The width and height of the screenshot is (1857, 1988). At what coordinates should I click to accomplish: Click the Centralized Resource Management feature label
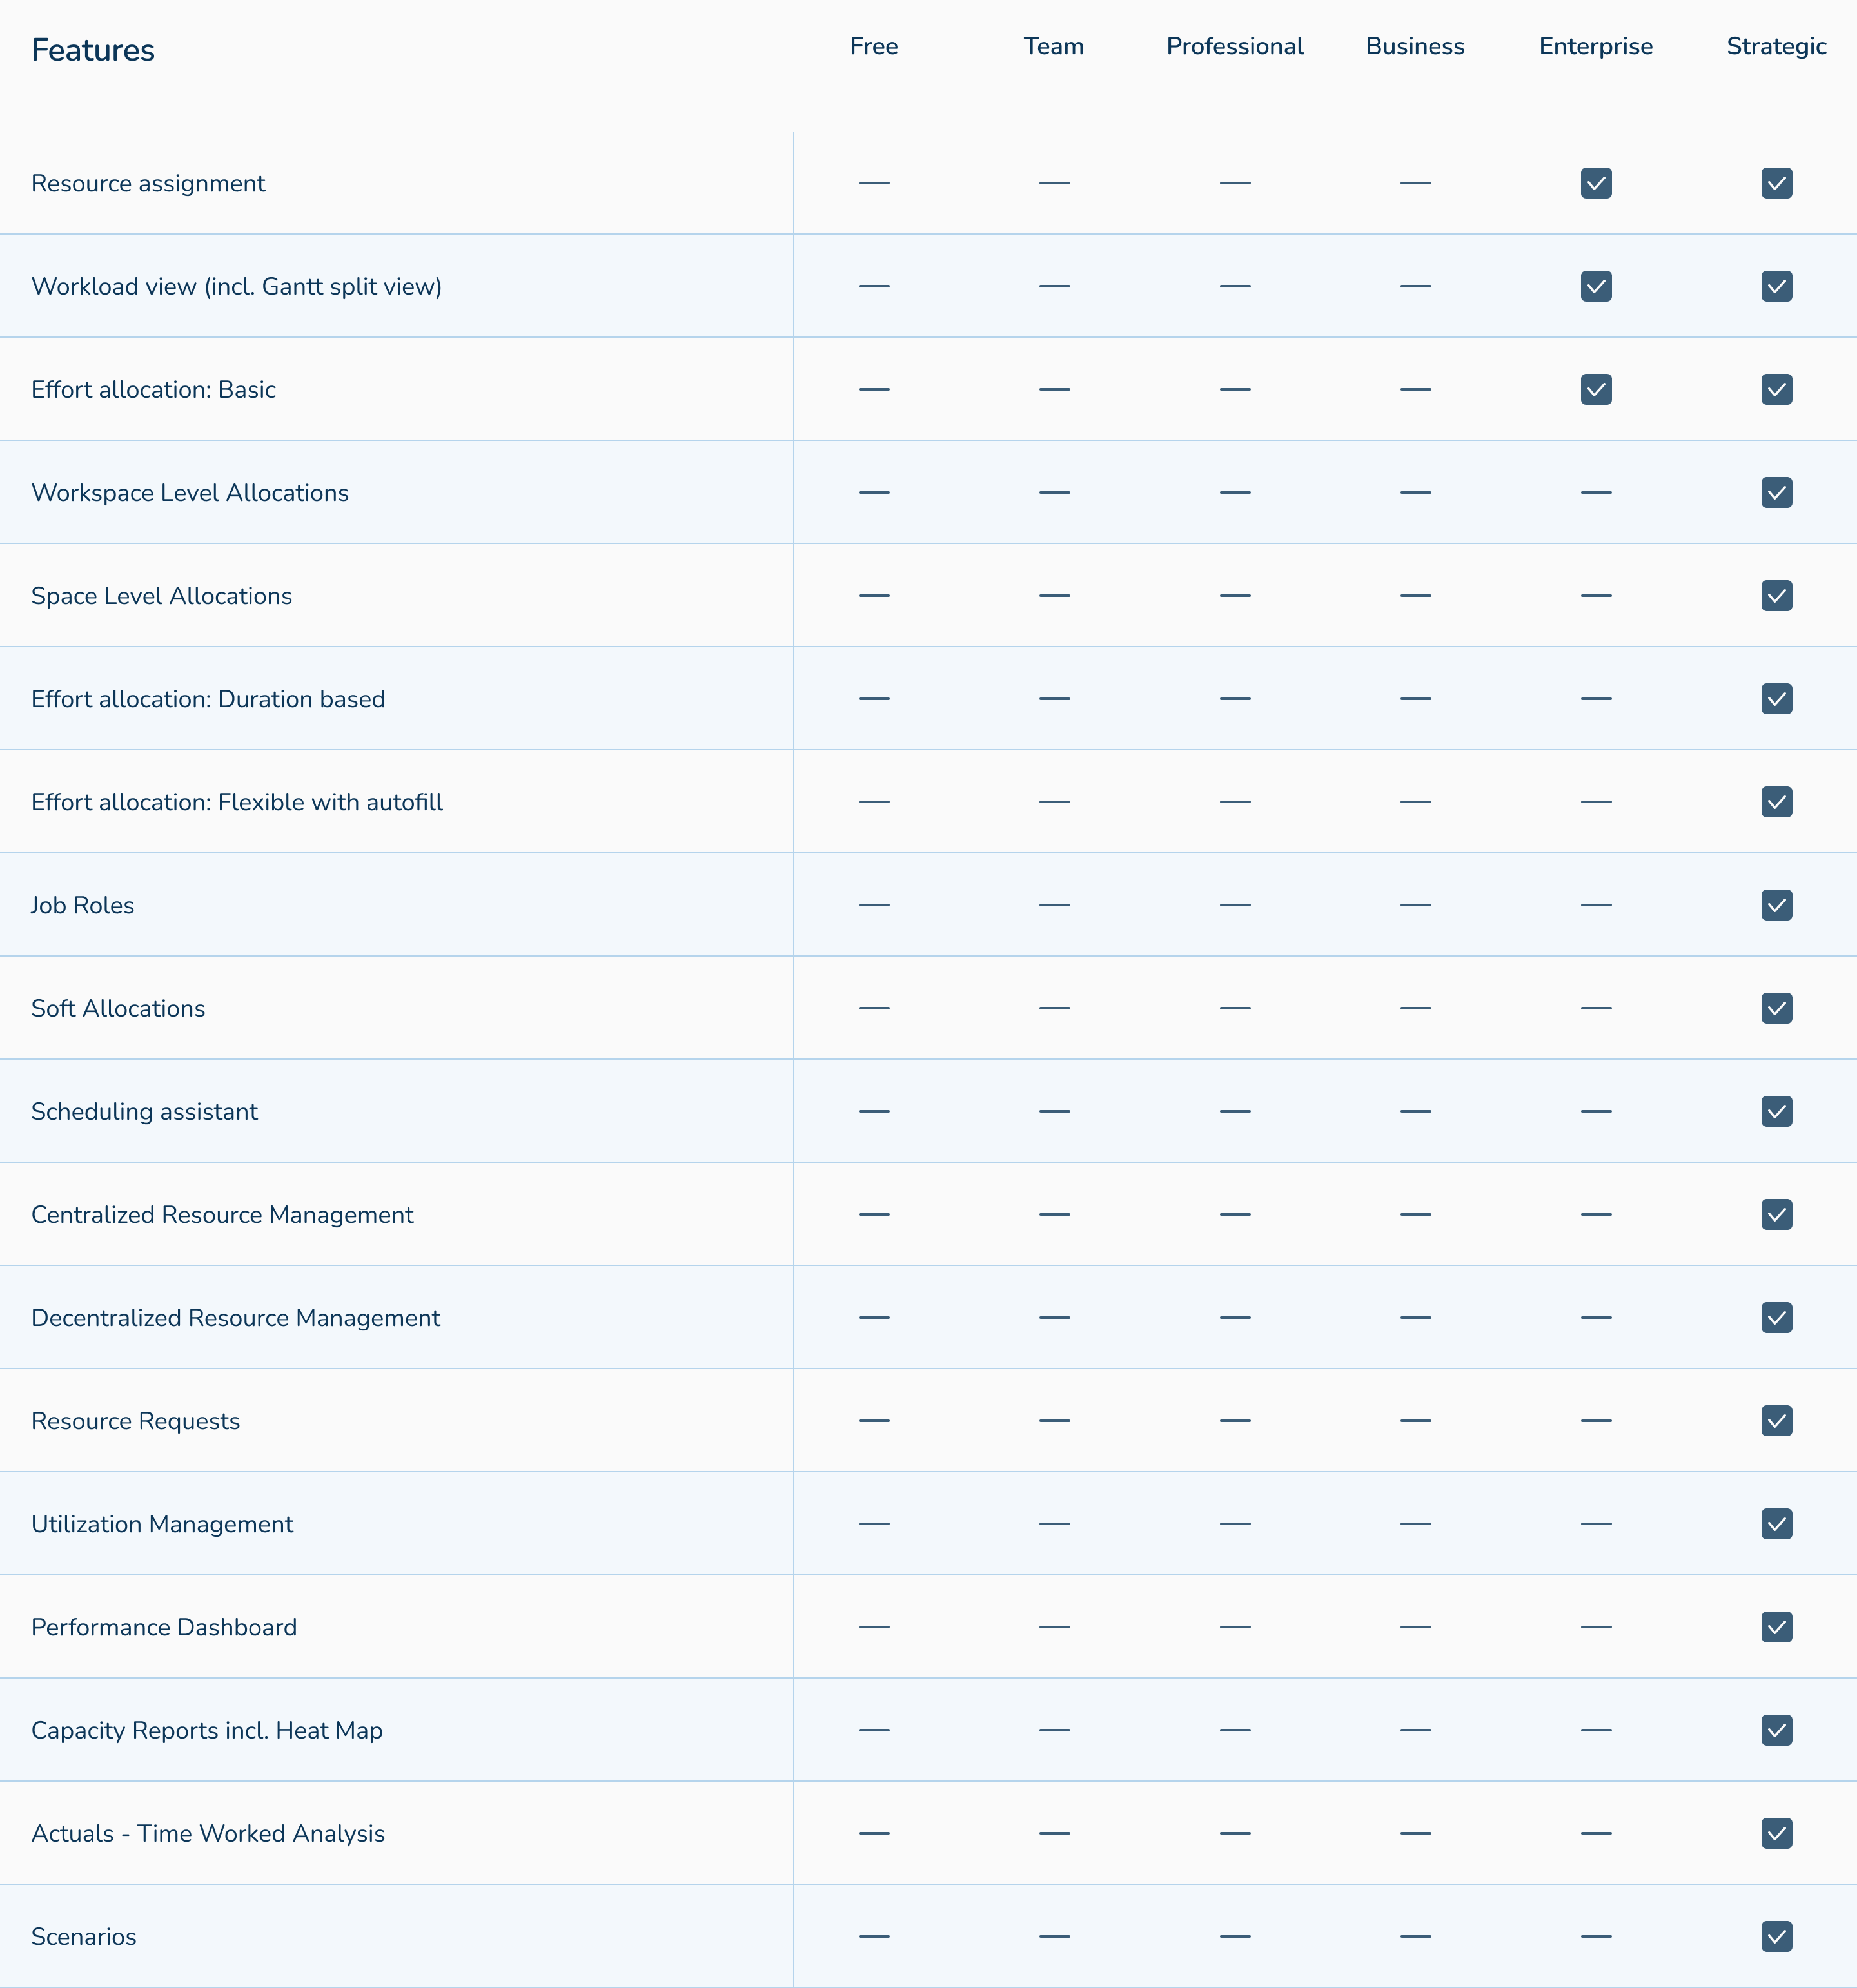pos(222,1214)
